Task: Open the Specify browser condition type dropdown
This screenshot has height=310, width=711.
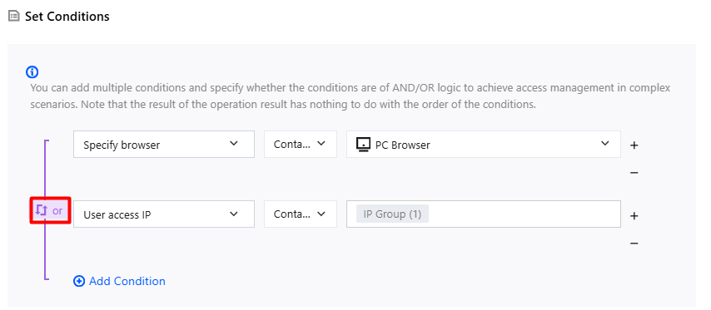Action: point(164,145)
